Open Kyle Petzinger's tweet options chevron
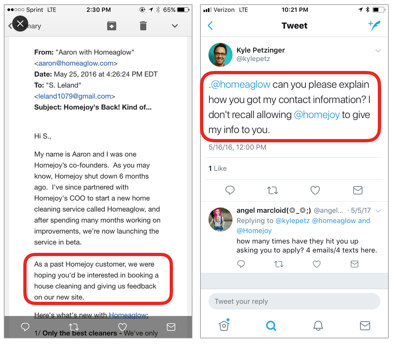Image resolution: width=395 pixels, height=345 pixels. pos(378,51)
